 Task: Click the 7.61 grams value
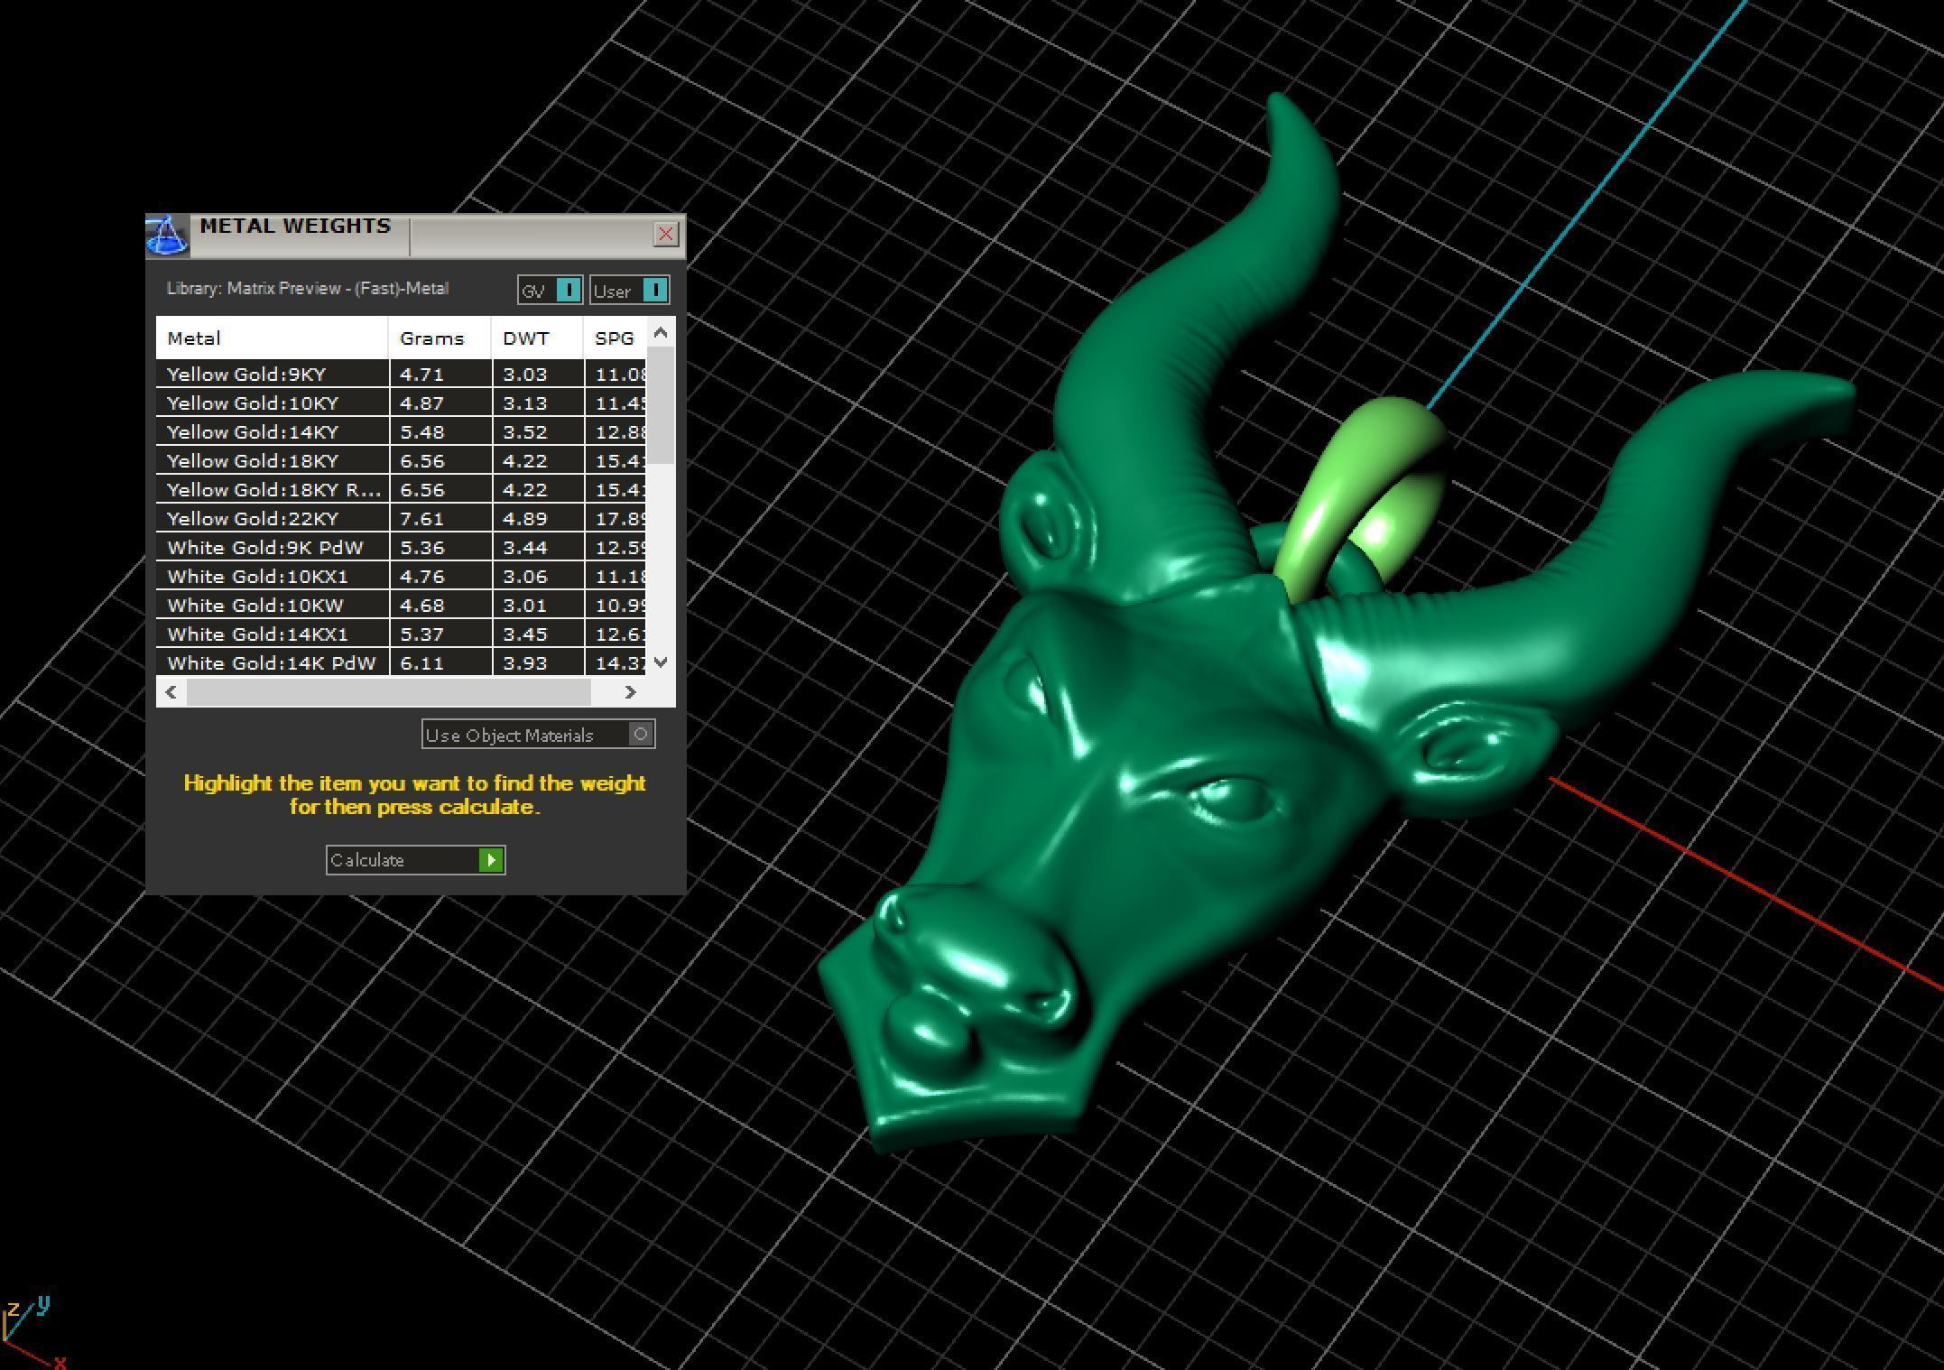click(x=422, y=519)
